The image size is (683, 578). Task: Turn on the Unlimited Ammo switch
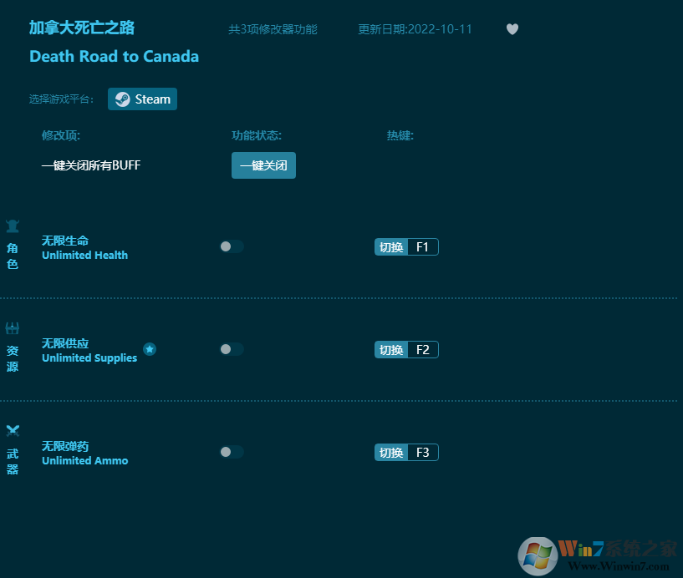coord(232,452)
